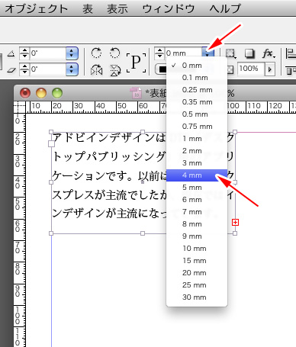Click the text frame left-middle handle

click(51, 182)
